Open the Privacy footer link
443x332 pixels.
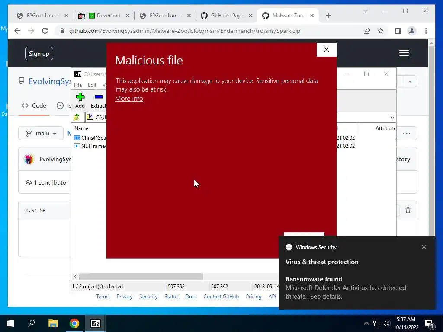[124, 297]
